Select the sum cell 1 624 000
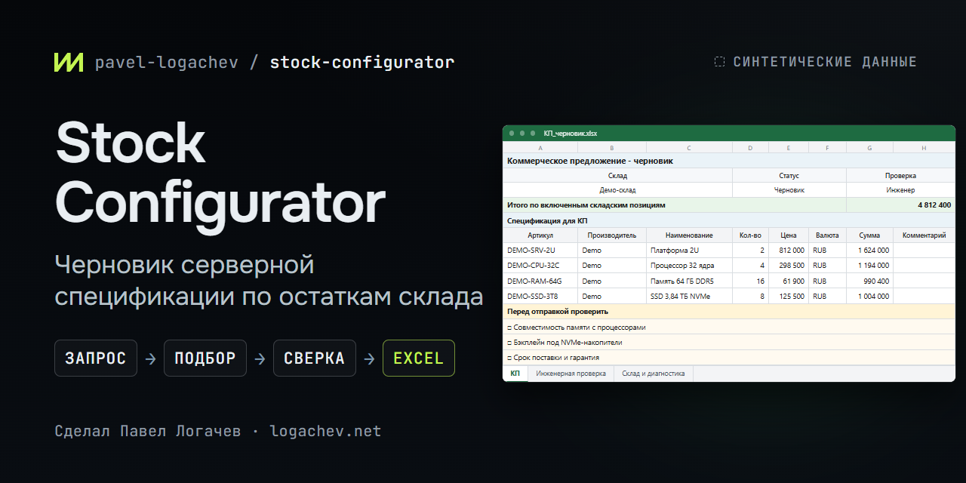The height and width of the screenshot is (483, 966). [870, 251]
